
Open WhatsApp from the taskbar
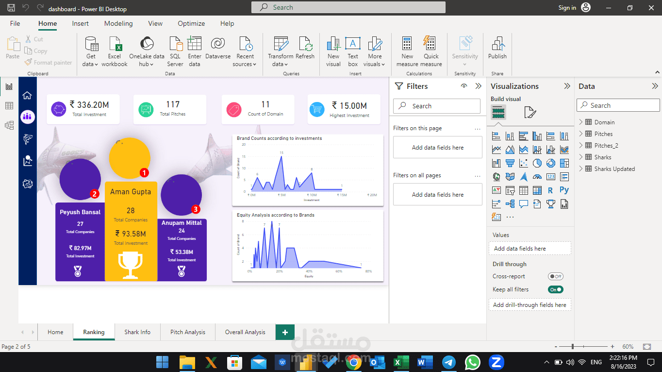[472, 362]
